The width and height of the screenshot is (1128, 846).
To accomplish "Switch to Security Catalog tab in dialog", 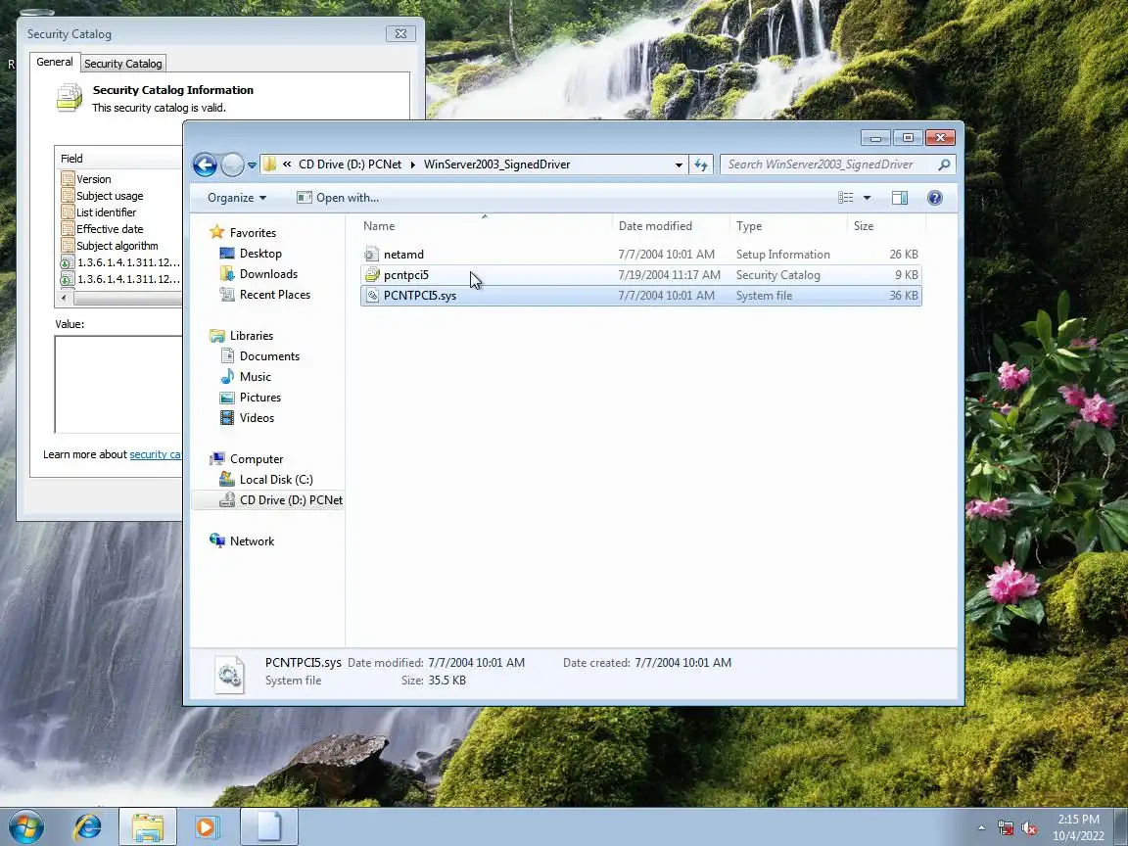I will point(123,64).
